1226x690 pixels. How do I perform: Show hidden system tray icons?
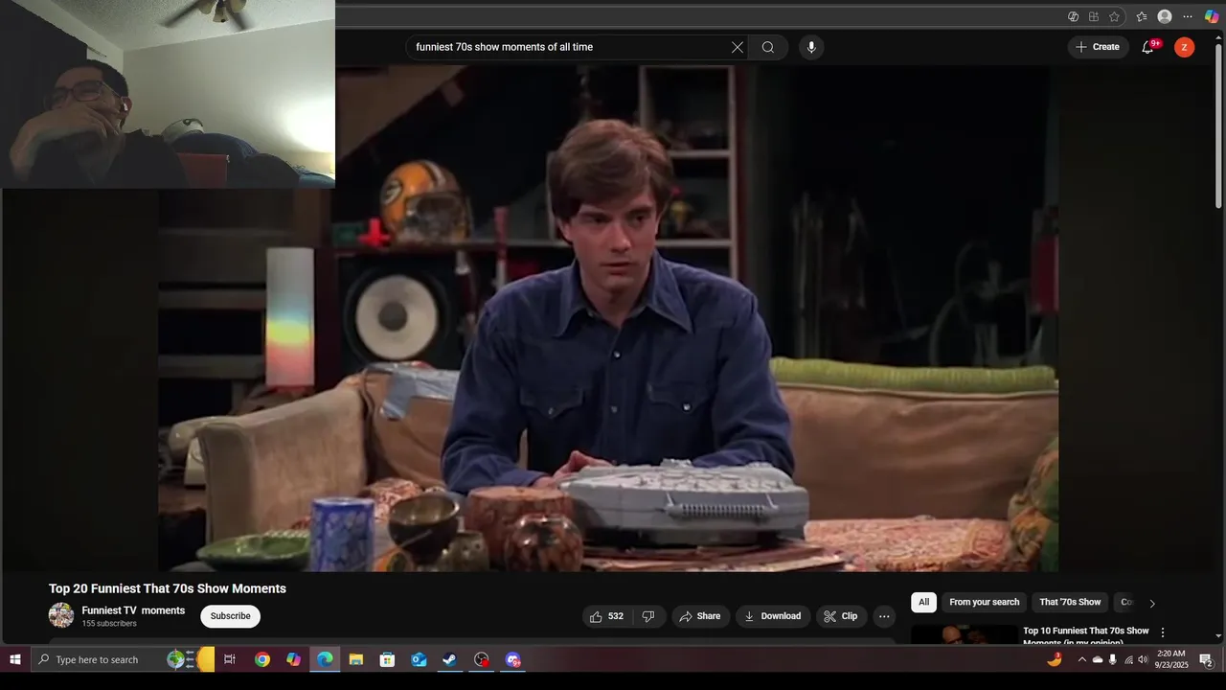click(x=1082, y=659)
